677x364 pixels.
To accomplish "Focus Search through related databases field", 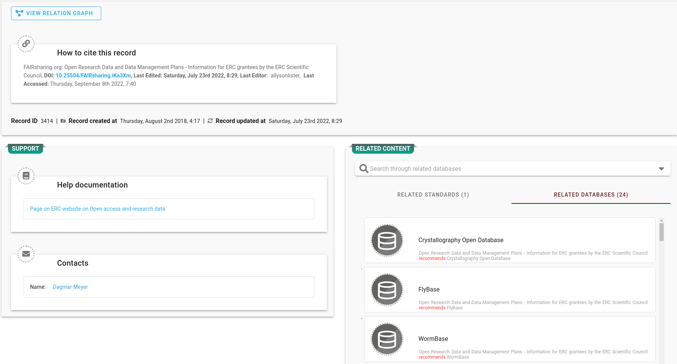I will point(513,169).
